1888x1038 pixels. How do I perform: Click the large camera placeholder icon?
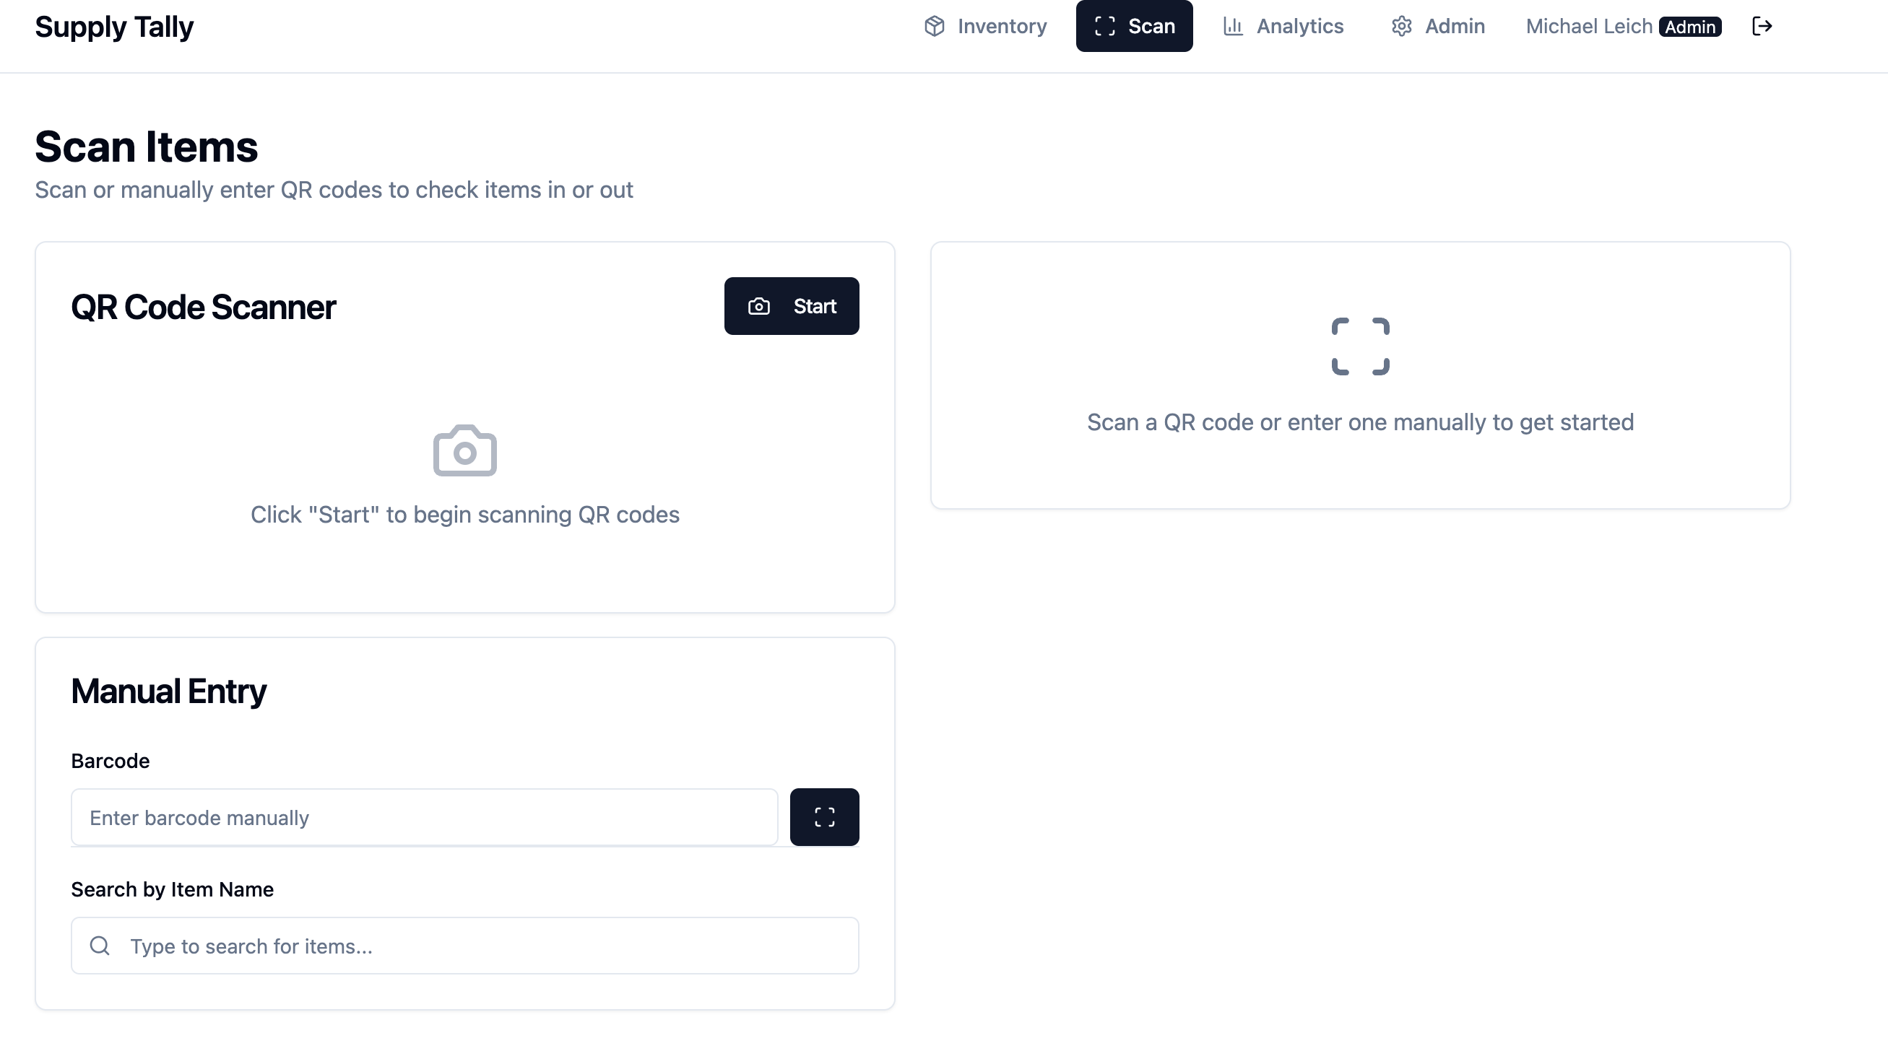pyautogui.click(x=464, y=450)
